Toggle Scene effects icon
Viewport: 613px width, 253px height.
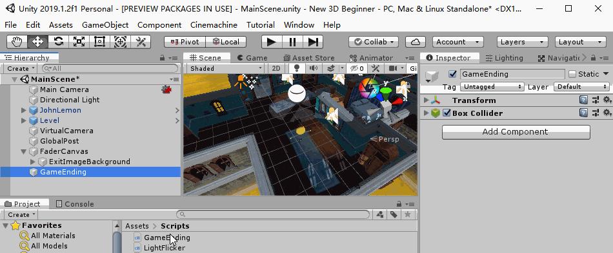tap(330, 69)
